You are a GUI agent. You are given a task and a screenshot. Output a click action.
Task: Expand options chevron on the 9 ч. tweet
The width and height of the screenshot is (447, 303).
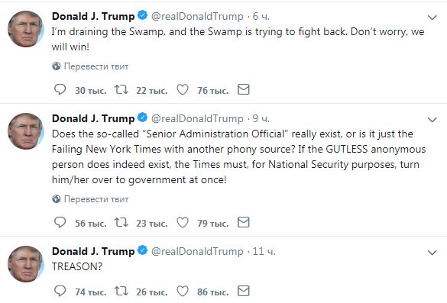click(432, 120)
